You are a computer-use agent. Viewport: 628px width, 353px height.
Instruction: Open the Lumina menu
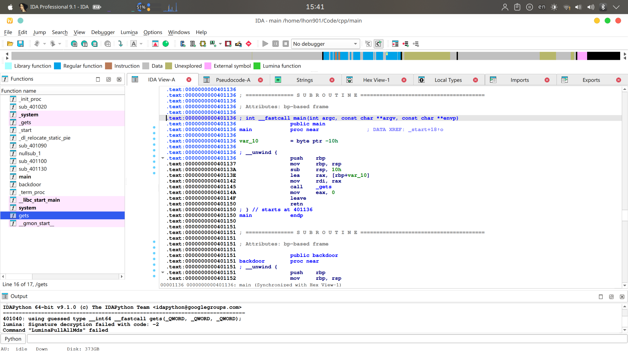coord(129,32)
